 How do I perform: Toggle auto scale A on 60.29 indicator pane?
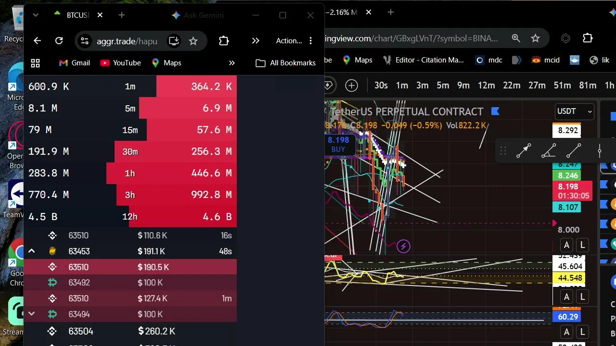(x=566, y=332)
